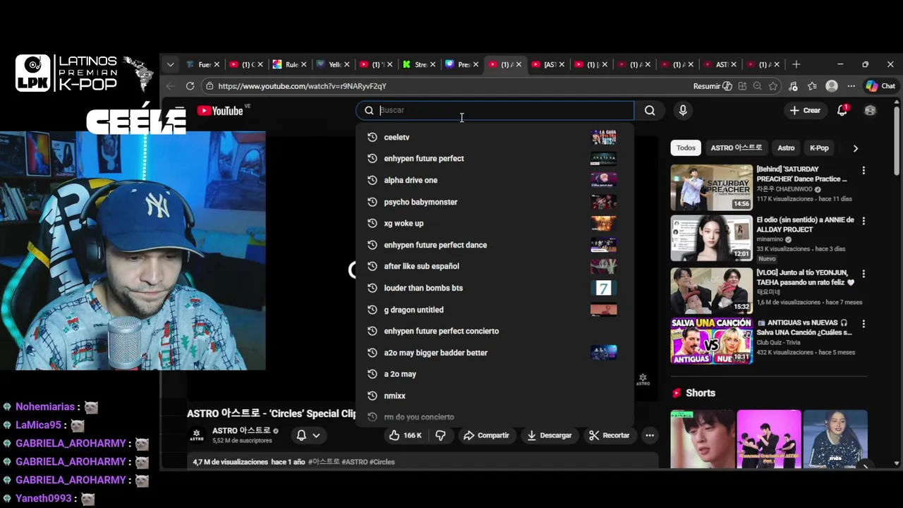Open browser settings and more menu
This screenshot has width=903, height=508.
coord(852,86)
